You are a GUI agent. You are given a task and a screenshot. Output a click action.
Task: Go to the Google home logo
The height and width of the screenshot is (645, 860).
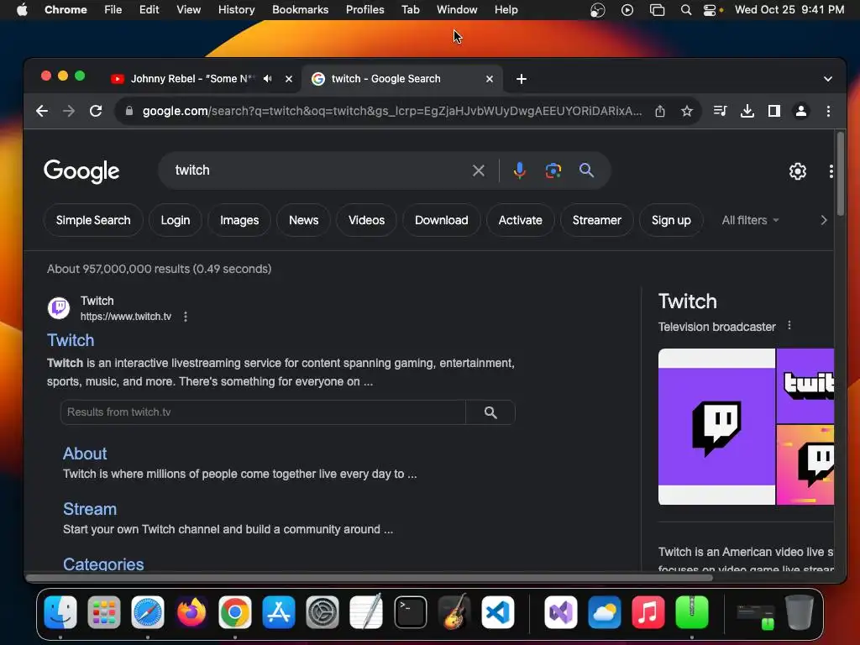click(x=81, y=171)
